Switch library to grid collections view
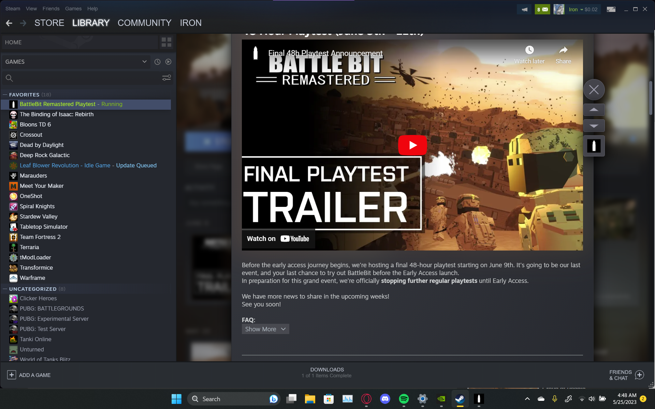This screenshot has width=655, height=409. pyautogui.click(x=166, y=42)
